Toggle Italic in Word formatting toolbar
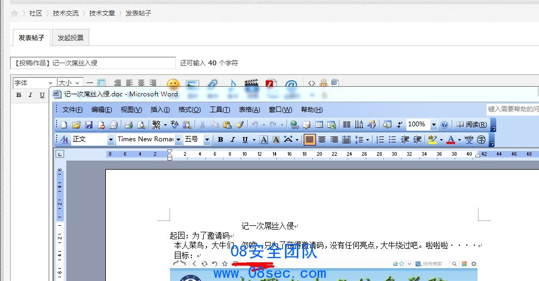This screenshot has height=281, width=539. click(x=233, y=139)
